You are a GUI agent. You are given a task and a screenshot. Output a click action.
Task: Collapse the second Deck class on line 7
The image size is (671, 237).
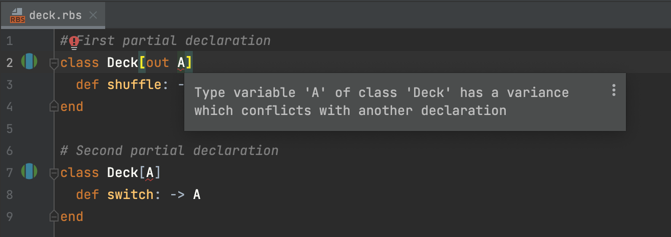click(x=54, y=173)
